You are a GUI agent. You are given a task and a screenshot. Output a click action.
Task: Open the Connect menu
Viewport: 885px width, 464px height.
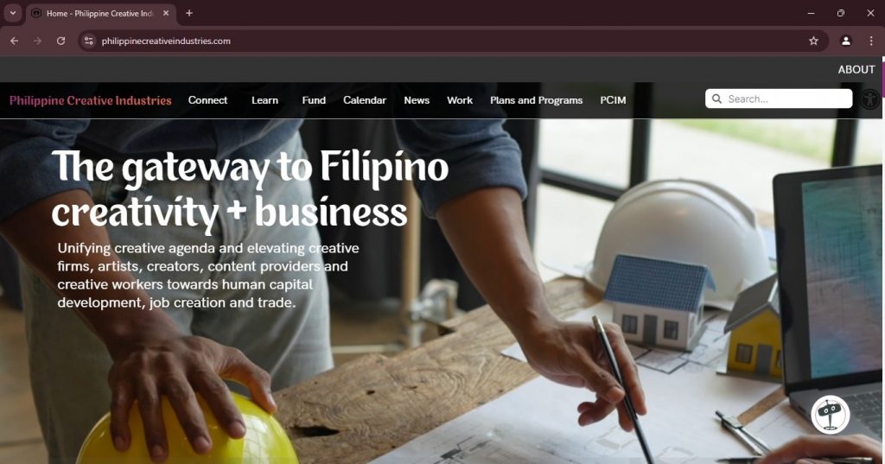(x=207, y=100)
